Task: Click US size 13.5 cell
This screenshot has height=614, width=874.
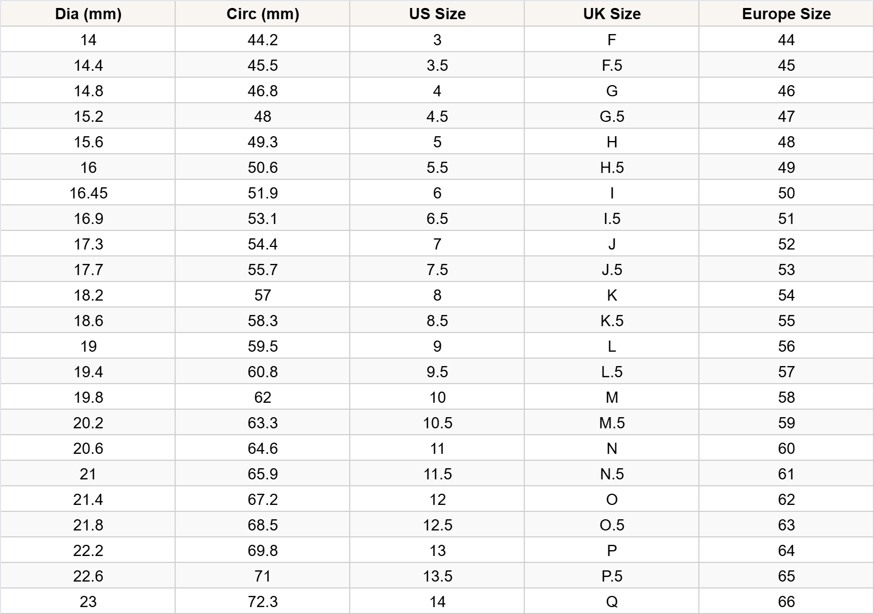Action: pyautogui.click(x=437, y=576)
